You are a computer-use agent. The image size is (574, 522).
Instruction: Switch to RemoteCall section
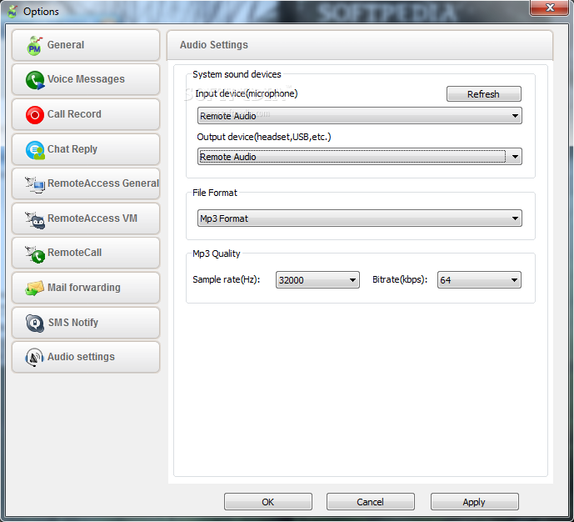[86, 253]
